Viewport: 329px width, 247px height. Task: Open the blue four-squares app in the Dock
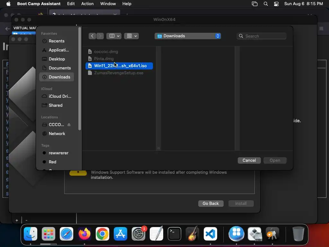click(236, 233)
